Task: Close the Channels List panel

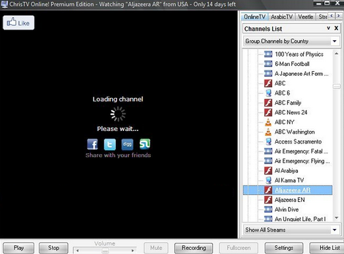Action: 336,28
